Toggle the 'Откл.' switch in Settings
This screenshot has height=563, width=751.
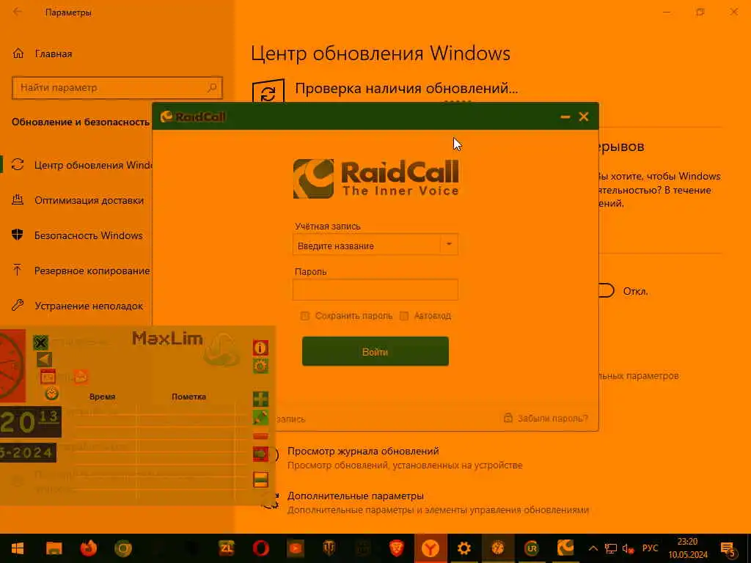(x=607, y=290)
